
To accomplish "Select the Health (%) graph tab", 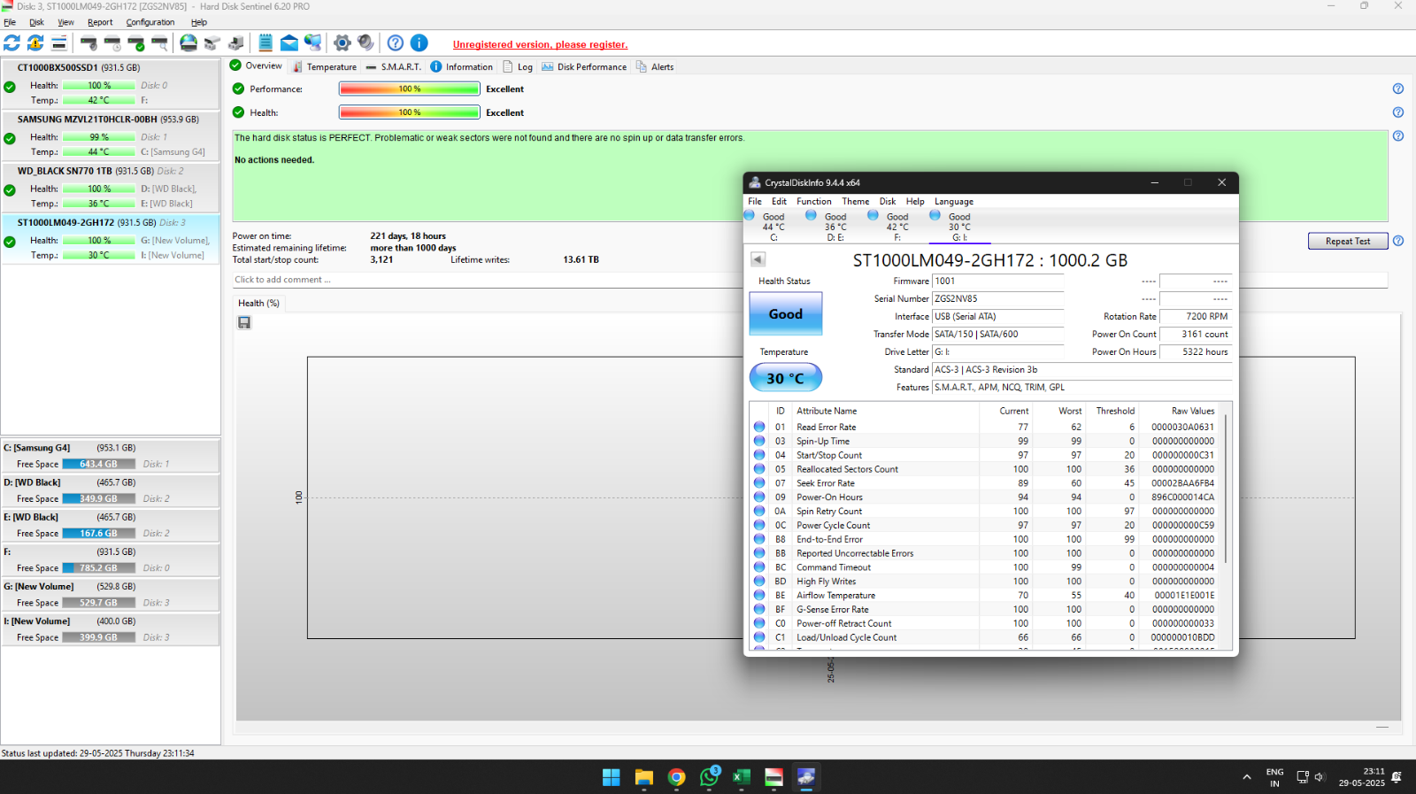I will pyautogui.click(x=258, y=303).
